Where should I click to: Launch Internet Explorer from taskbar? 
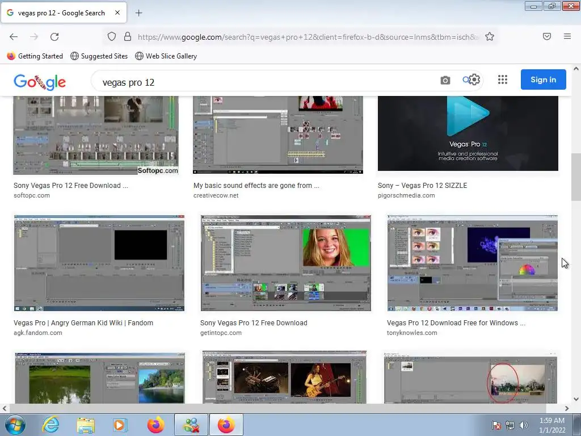click(x=50, y=425)
